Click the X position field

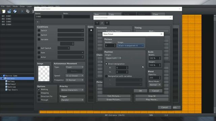click(x=122, y=68)
